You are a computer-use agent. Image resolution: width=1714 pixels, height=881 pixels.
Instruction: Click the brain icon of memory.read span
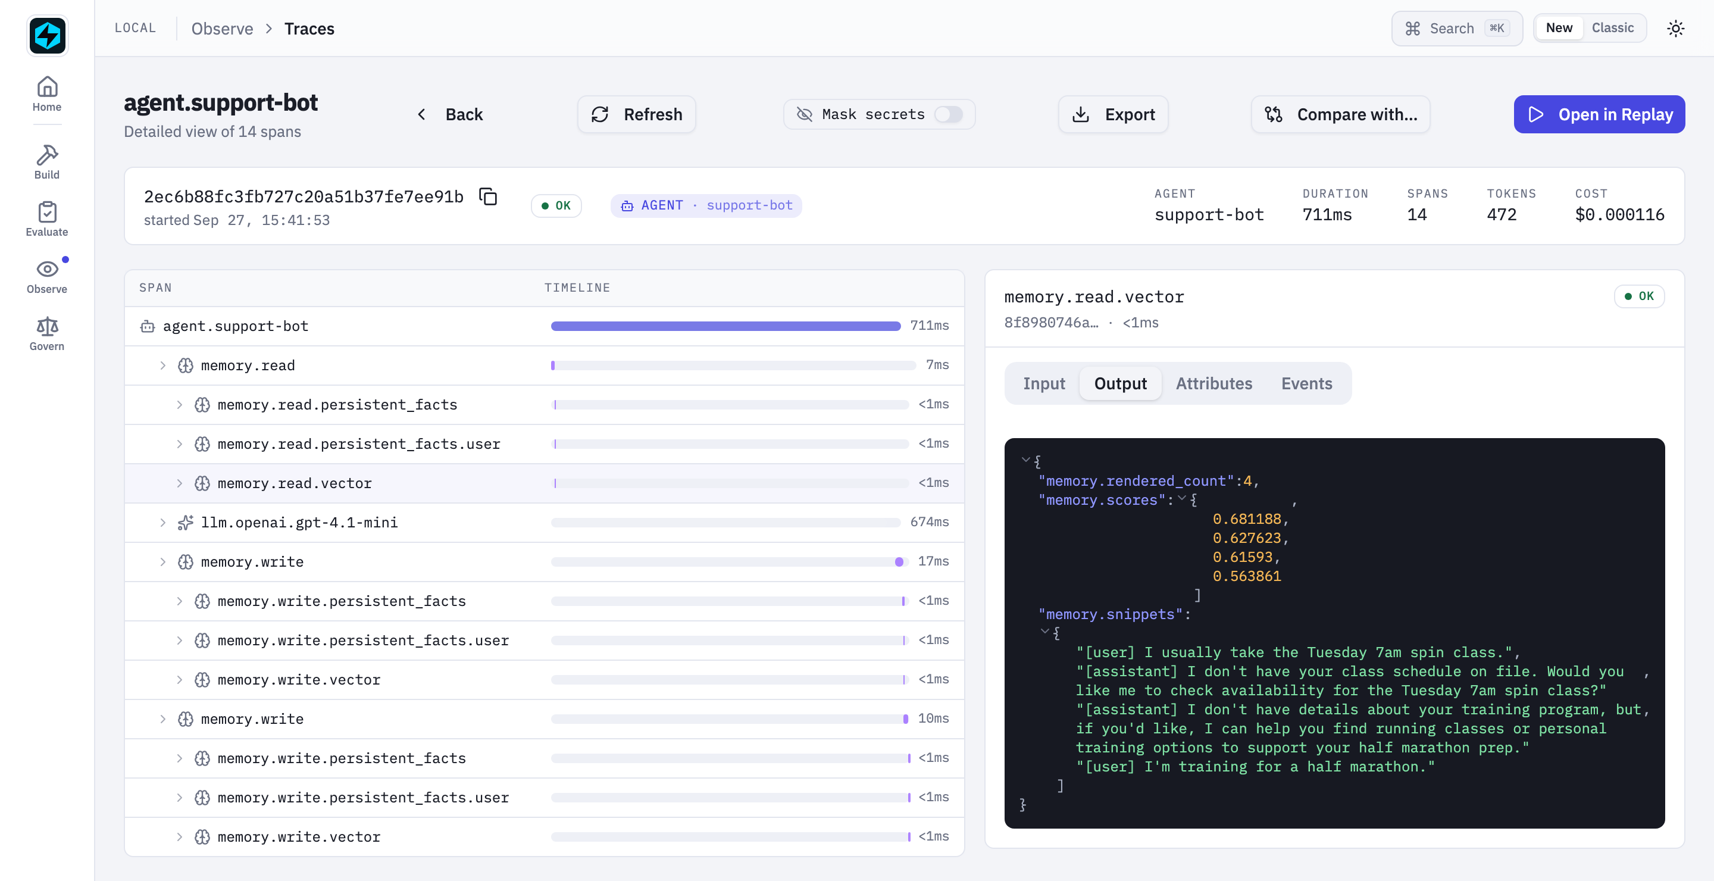185,365
